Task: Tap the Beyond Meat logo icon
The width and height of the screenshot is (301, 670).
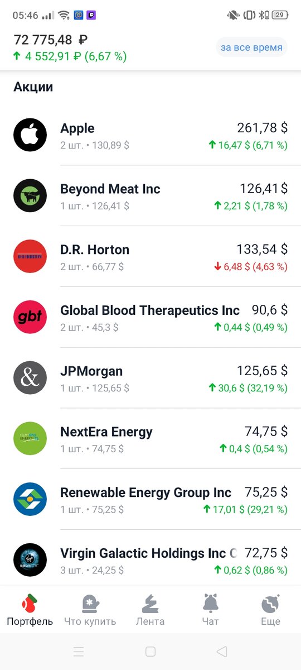Action: click(x=30, y=195)
